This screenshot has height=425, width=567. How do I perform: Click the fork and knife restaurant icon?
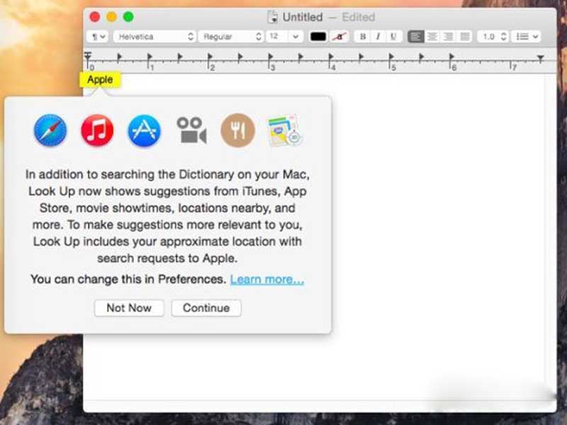pos(238,130)
